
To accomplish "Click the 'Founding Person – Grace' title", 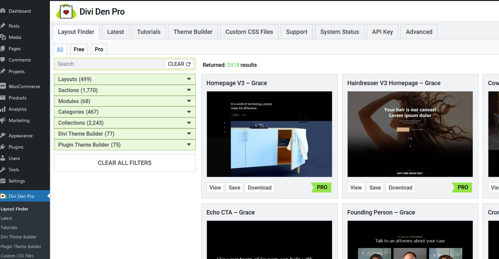I will 381,212.
